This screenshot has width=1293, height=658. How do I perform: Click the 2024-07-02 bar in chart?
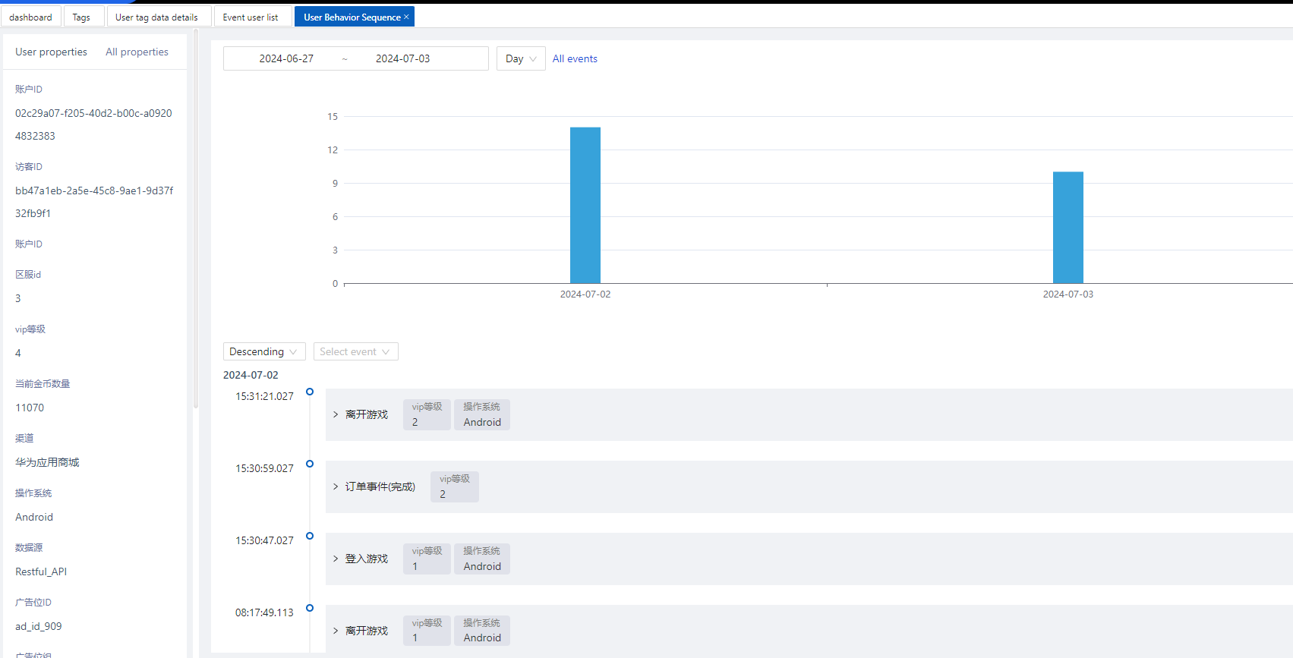[585, 205]
